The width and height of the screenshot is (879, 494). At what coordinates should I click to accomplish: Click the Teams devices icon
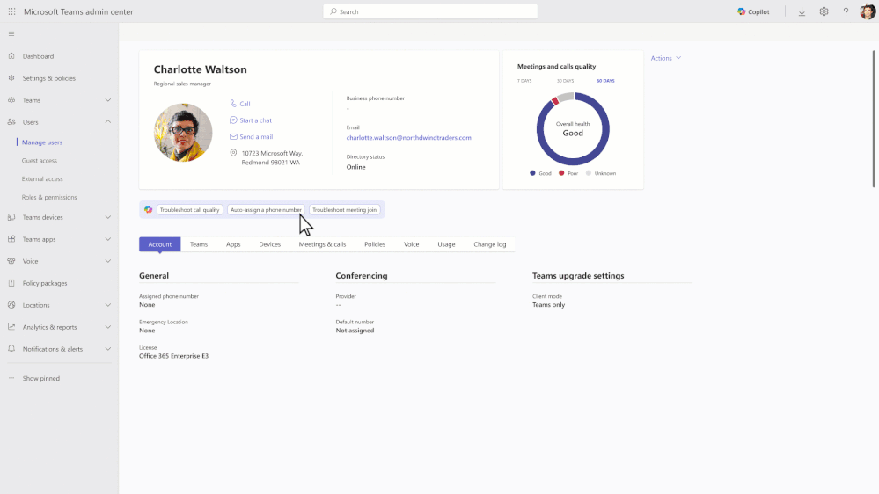coord(11,217)
